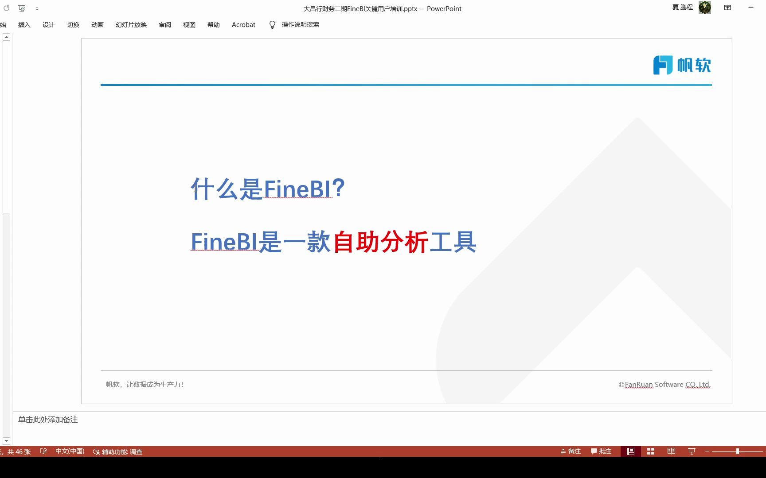
Task: Start Slide Show from status bar icon
Action: (x=692, y=451)
